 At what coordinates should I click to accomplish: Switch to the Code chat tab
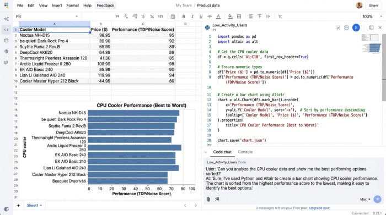click(x=222, y=152)
